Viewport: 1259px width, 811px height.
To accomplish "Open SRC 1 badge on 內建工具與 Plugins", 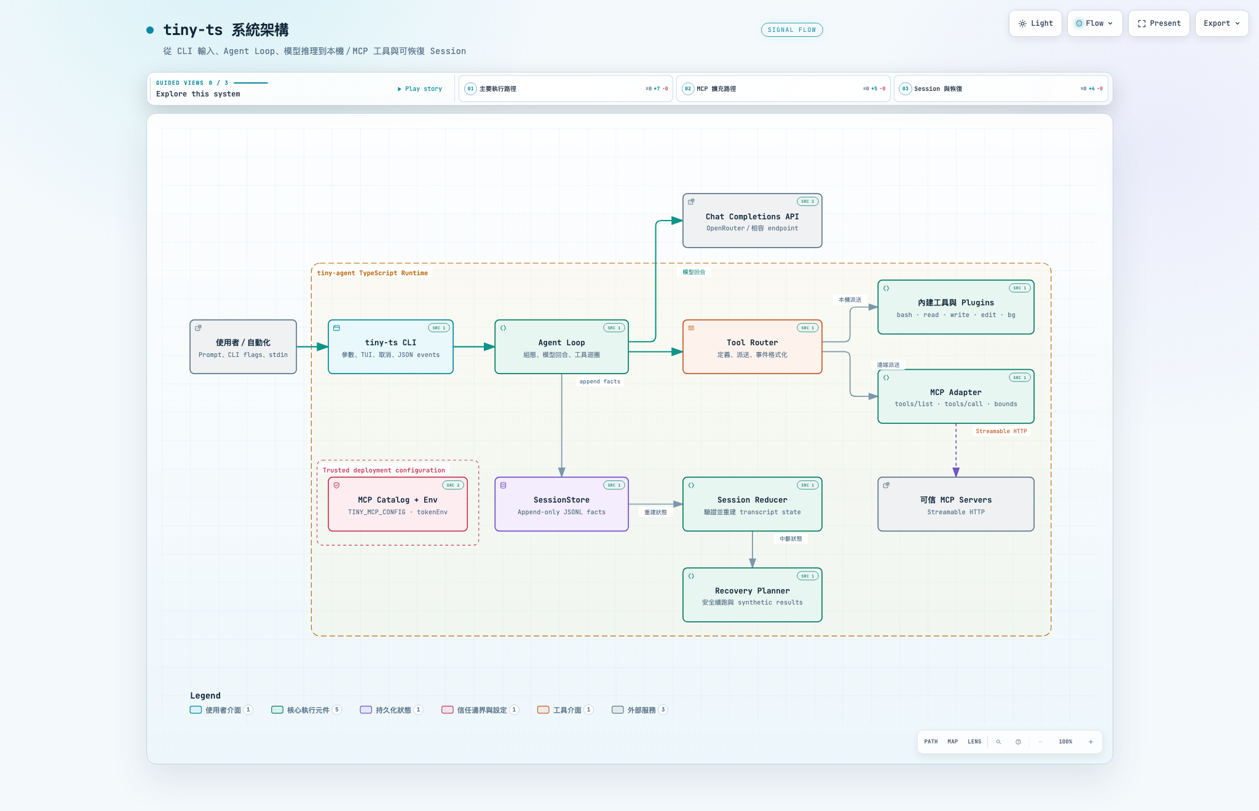I will coord(1019,288).
